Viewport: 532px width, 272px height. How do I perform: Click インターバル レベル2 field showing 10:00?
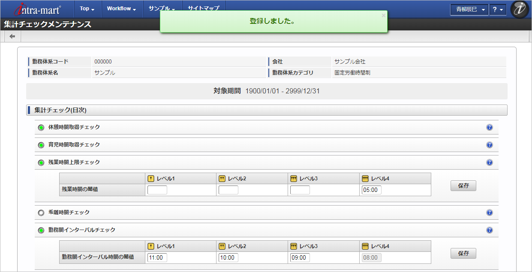[228, 257]
